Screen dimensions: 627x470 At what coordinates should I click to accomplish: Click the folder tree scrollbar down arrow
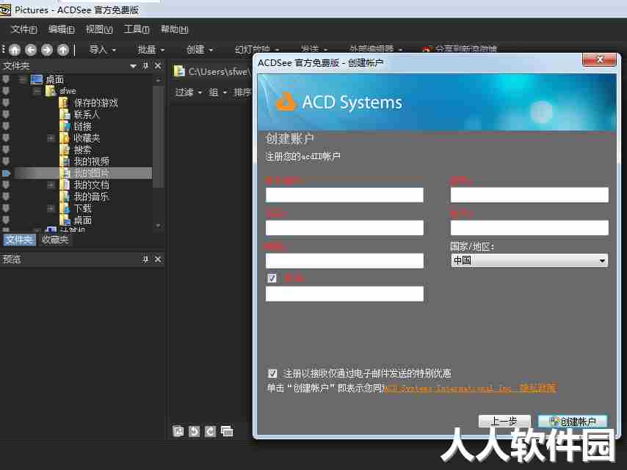(159, 226)
